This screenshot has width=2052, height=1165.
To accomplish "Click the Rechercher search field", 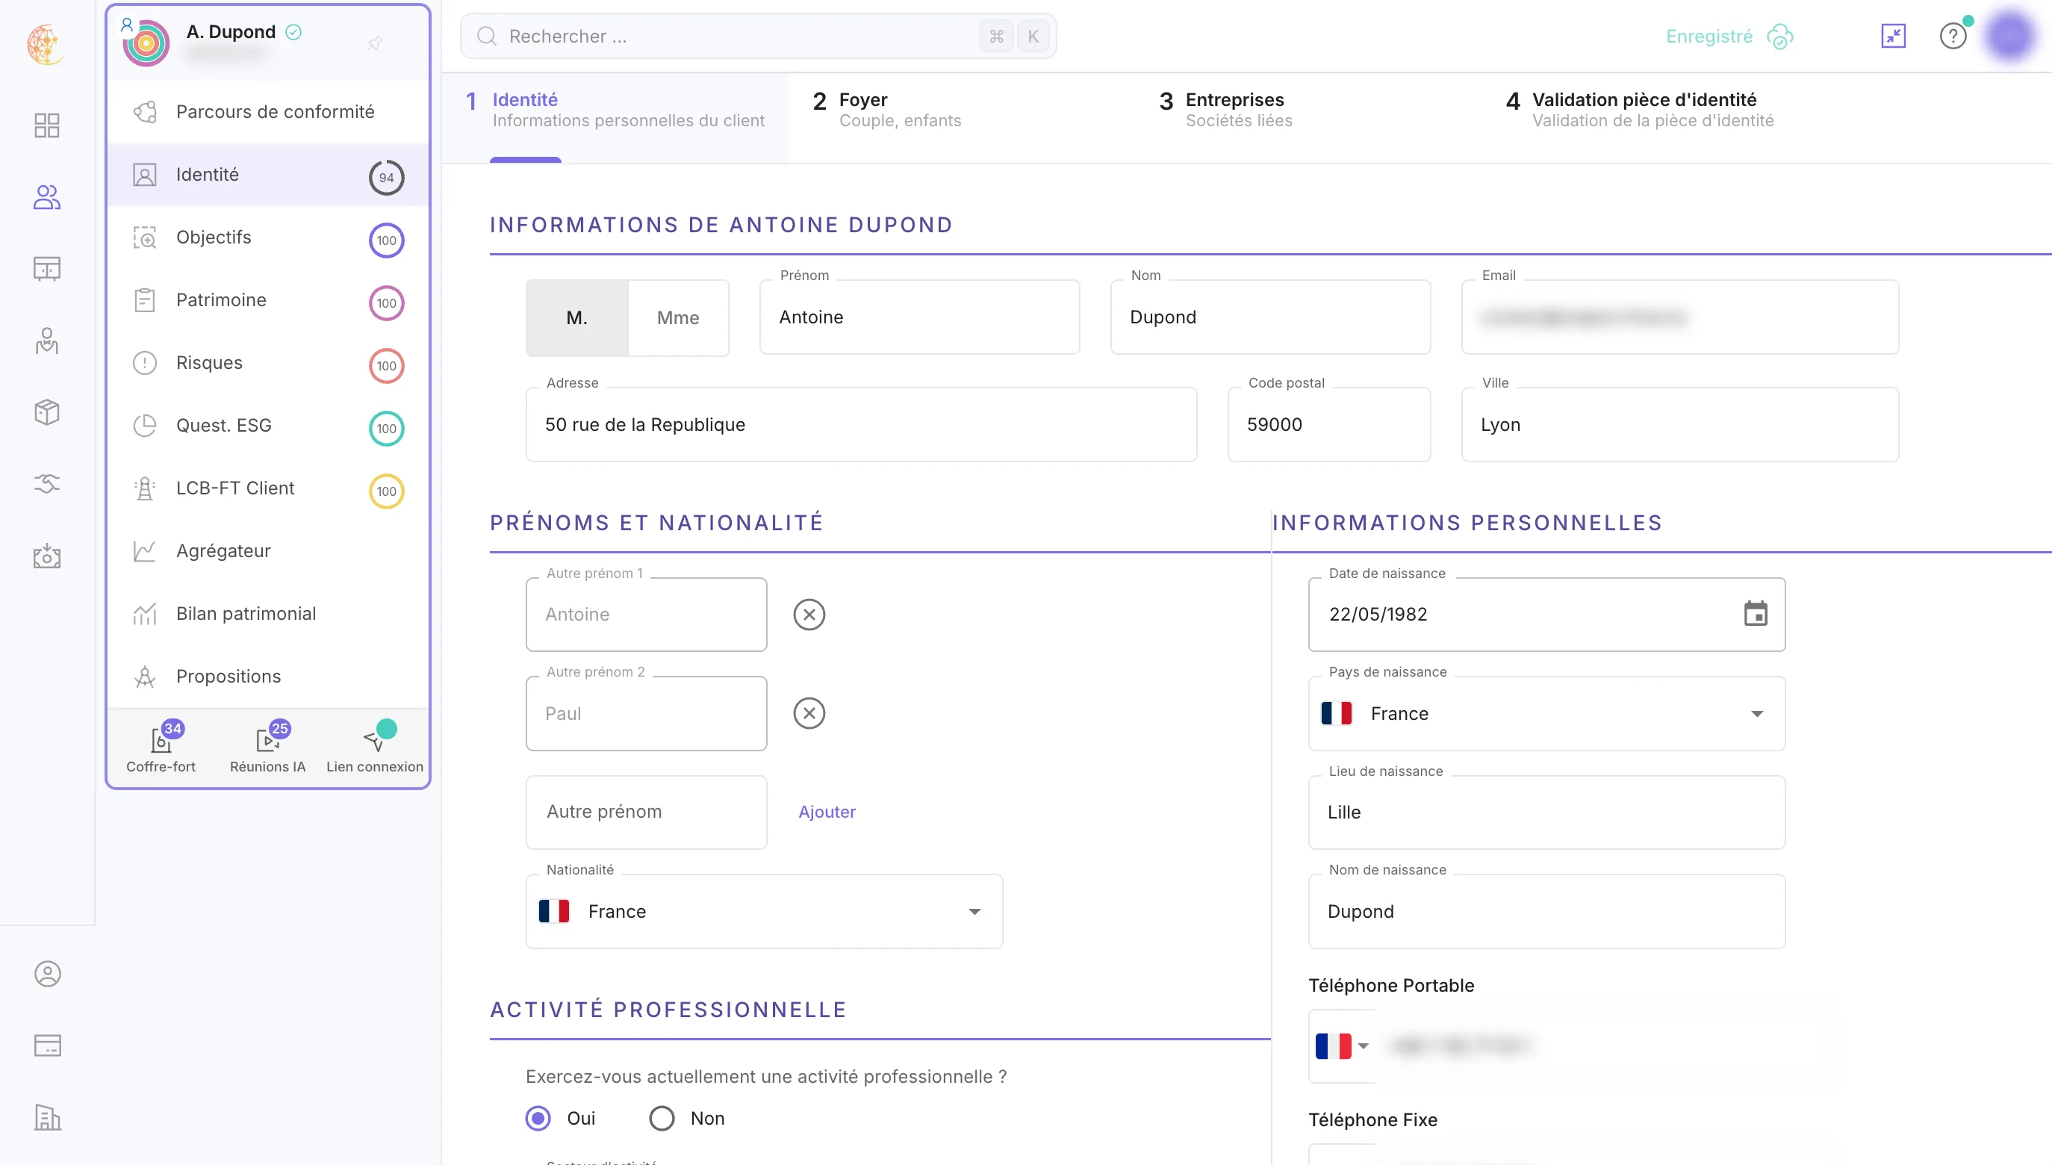I will click(x=758, y=36).
